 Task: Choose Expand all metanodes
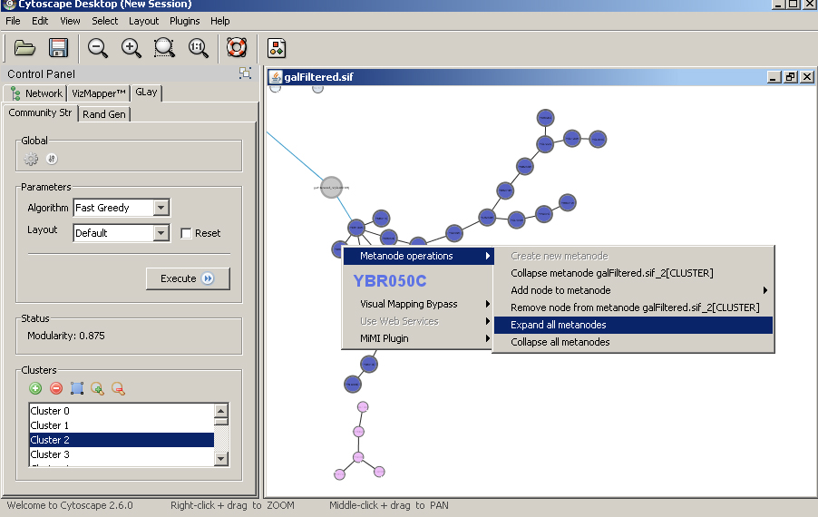[x=559, y=325]
